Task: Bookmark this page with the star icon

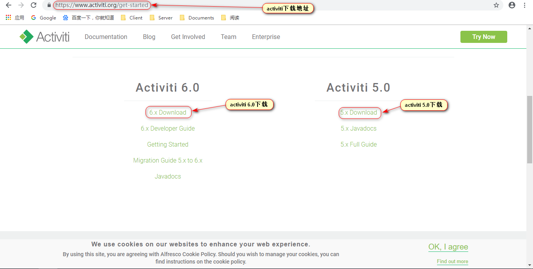Action: 496,5
